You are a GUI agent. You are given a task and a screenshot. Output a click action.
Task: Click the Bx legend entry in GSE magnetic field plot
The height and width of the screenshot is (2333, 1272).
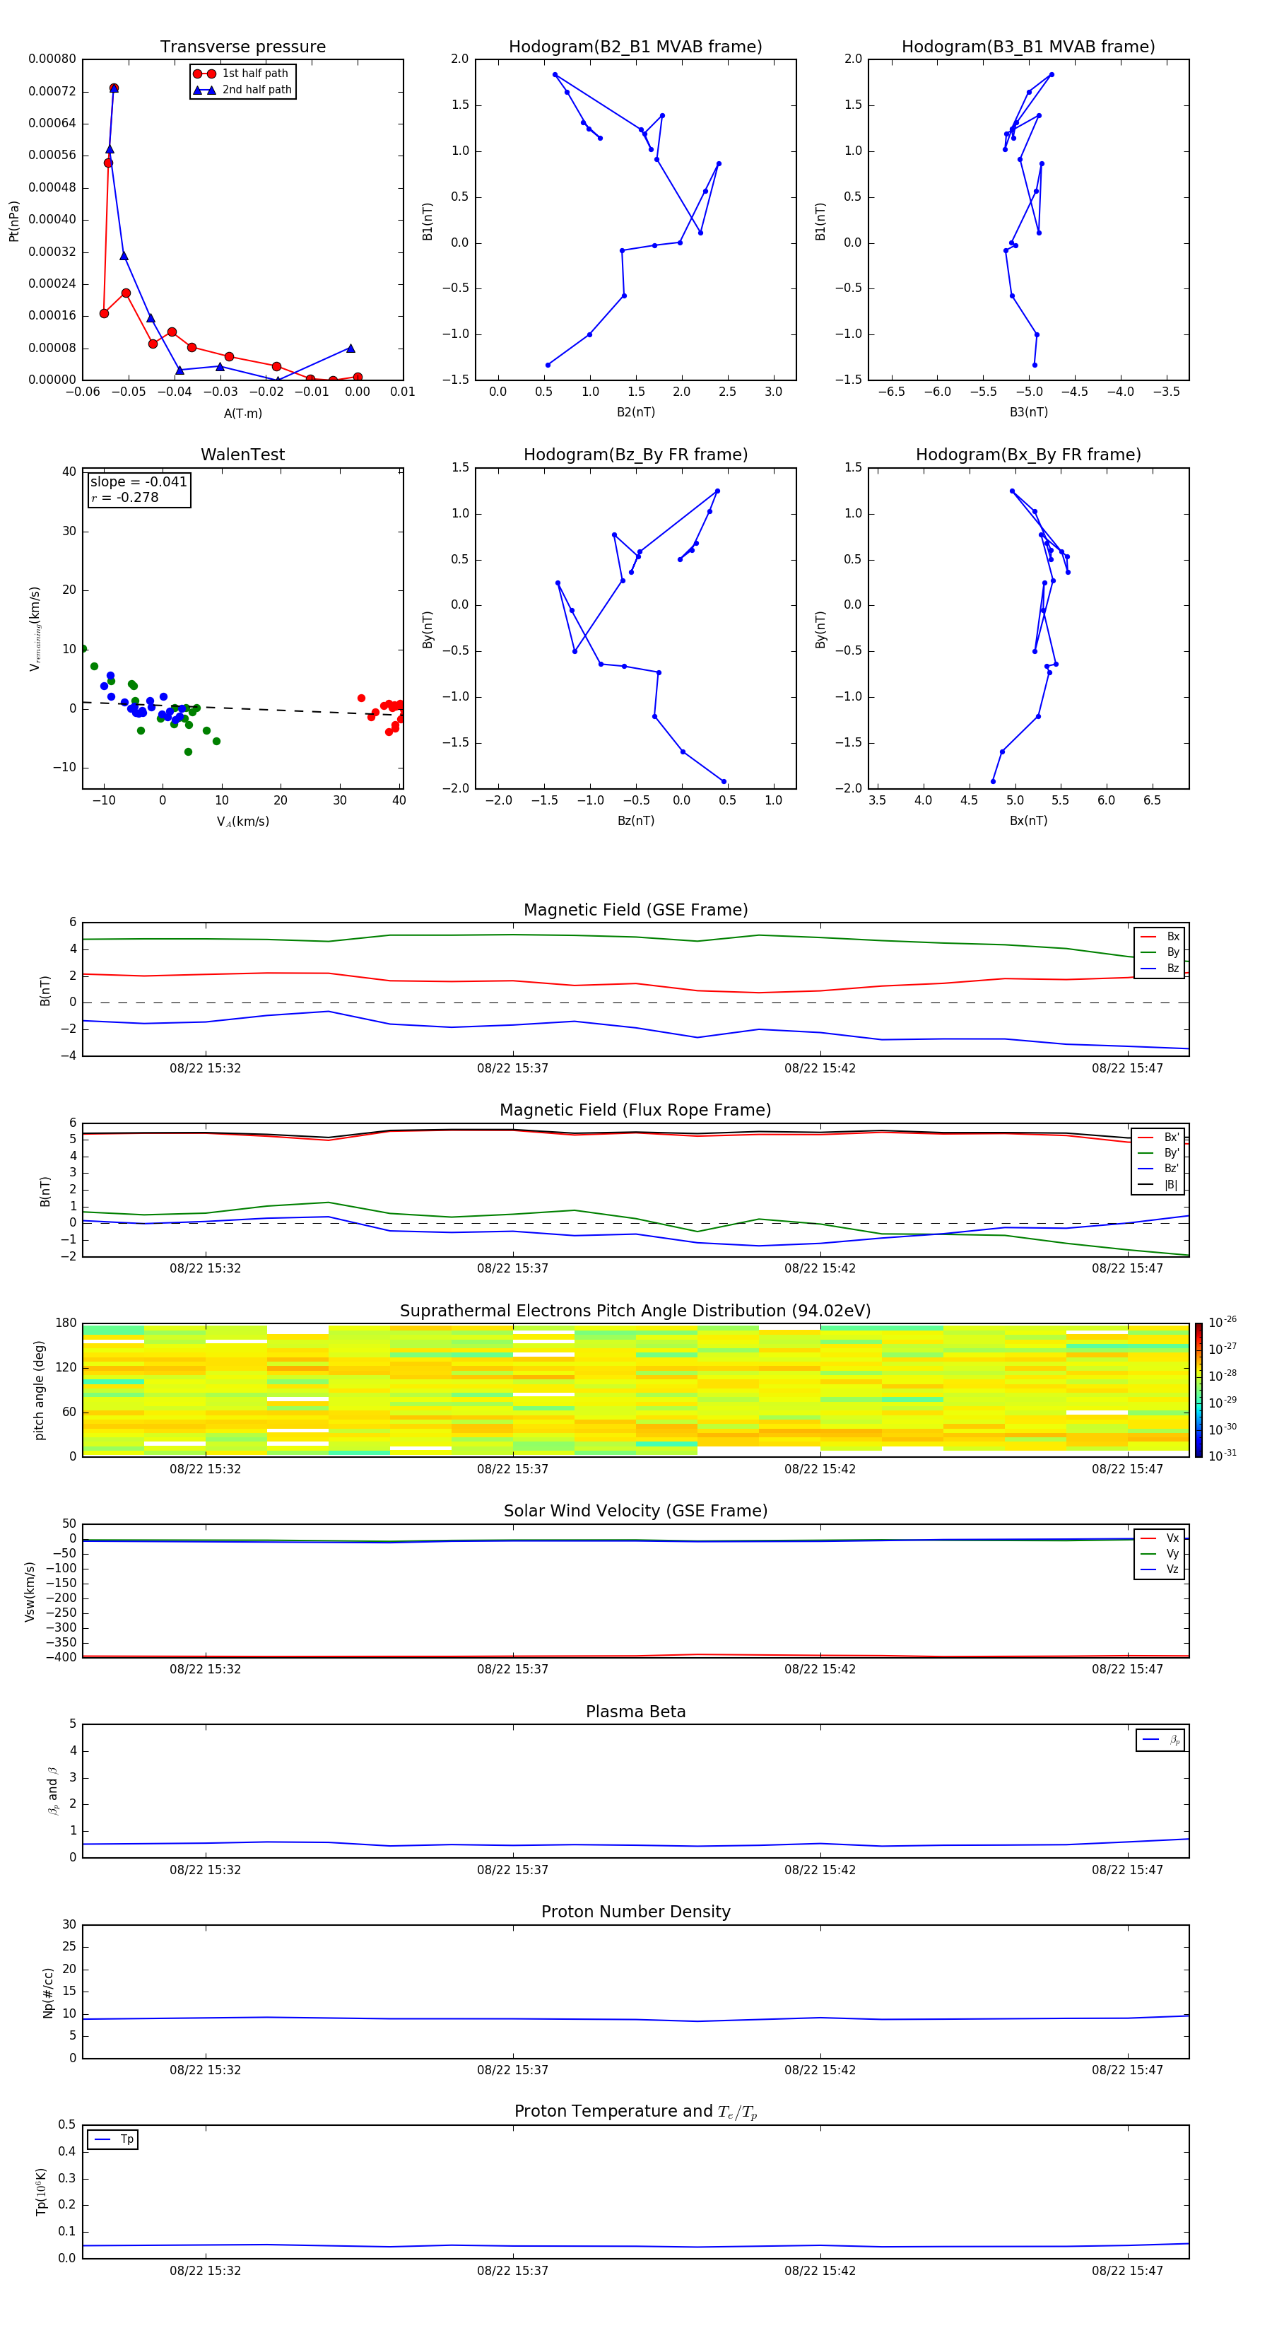point(1160,937)
